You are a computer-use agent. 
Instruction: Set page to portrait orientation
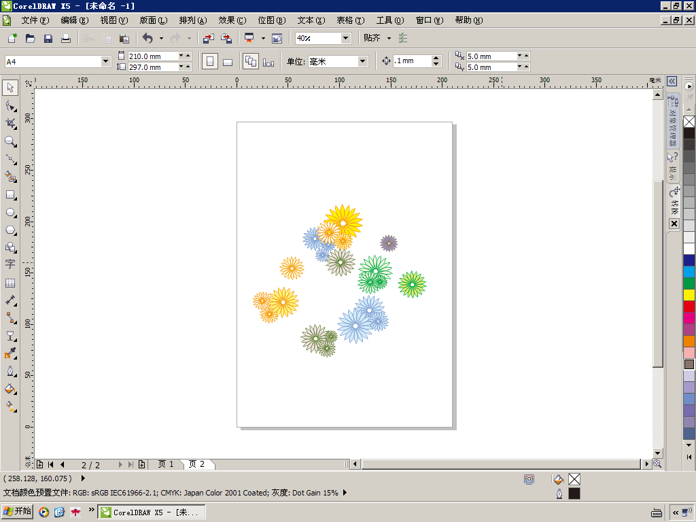coord(210,61)
